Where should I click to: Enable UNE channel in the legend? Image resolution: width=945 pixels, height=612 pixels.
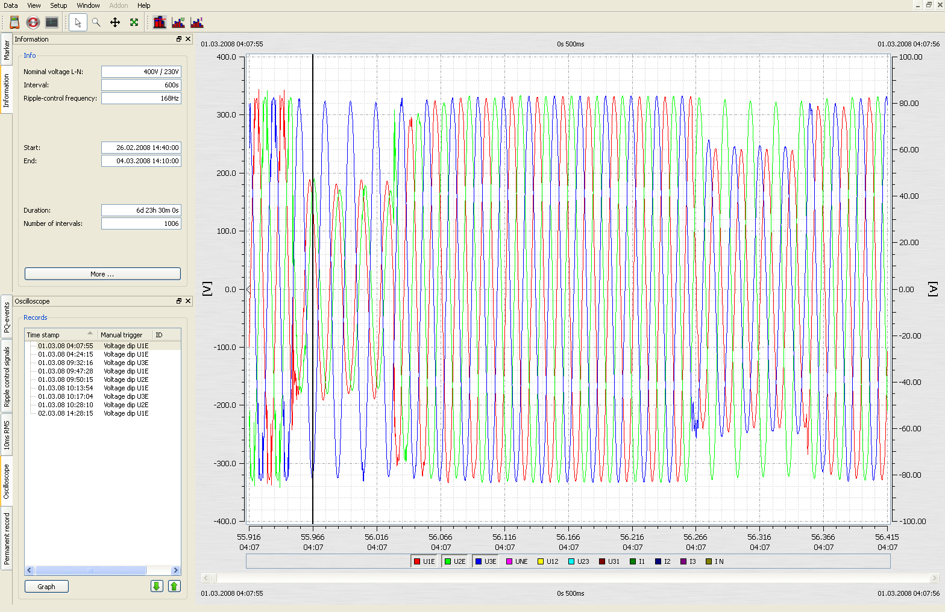517,561
